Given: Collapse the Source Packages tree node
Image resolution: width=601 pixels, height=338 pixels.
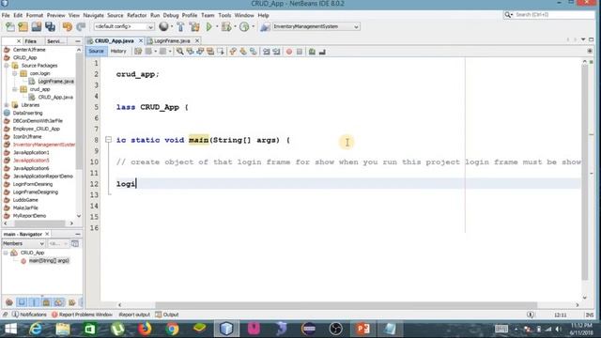Looking at the screenshot, I should point(7,66).
